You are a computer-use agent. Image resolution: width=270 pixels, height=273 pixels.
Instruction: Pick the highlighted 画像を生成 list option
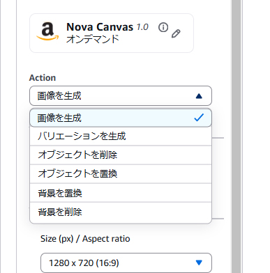(x=121, y=118)
